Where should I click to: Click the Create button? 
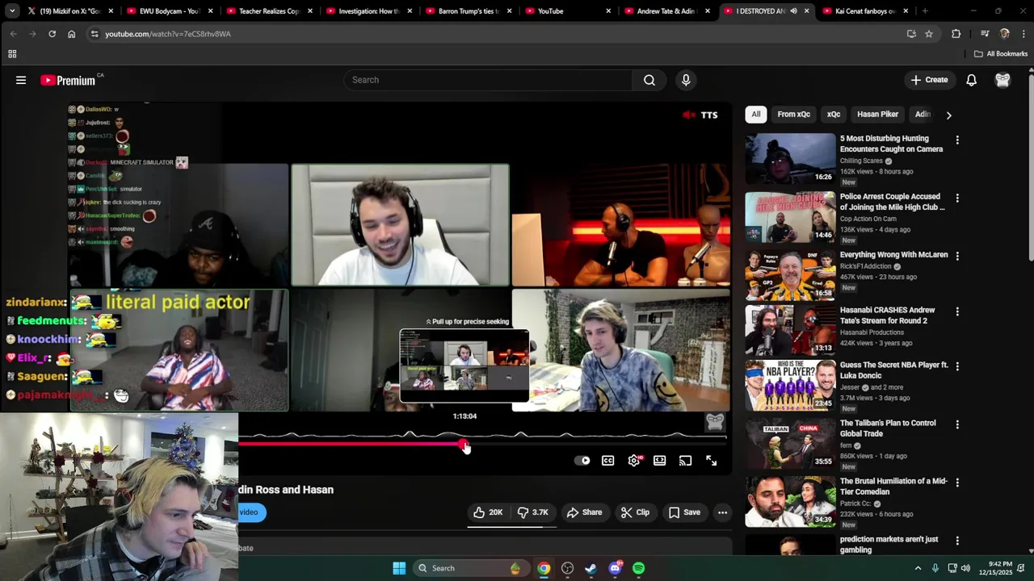click(929, 80)
